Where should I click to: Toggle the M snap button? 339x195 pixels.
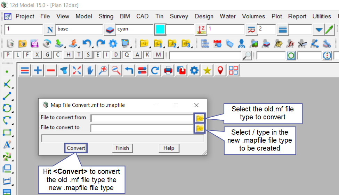coord(159,55)
